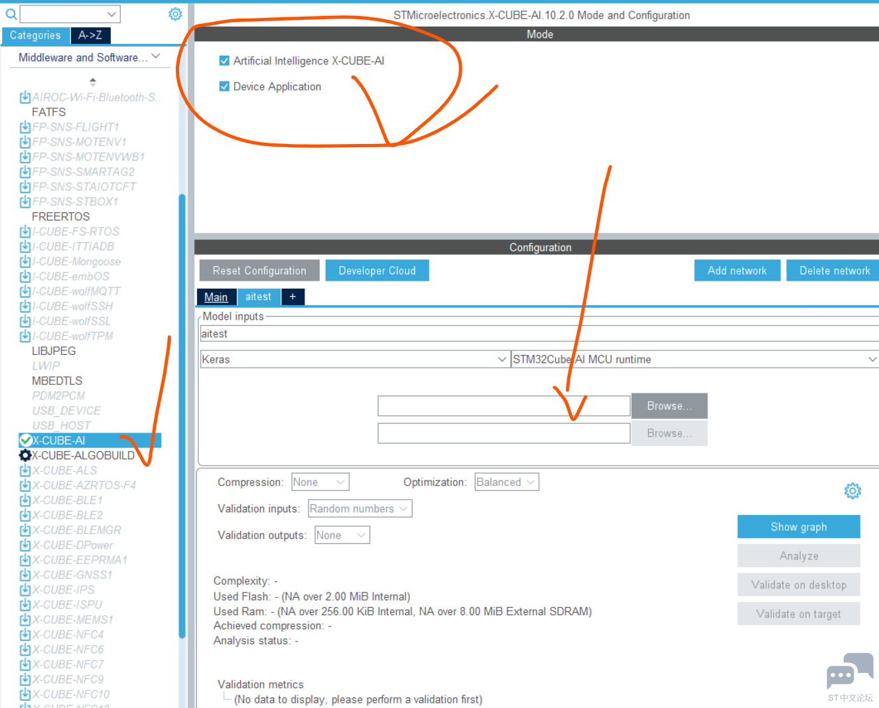Image resolution: width=879 pixels, height=708 pixels.
Task: Switch to the Categories tab
Action: pos(35,36)
